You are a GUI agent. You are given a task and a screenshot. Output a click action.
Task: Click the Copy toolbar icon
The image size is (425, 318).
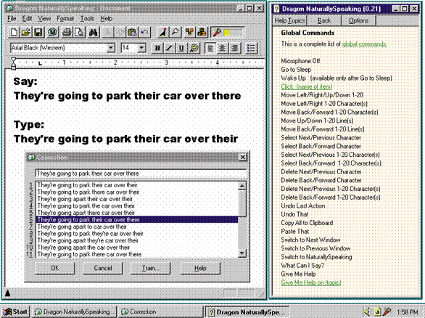coord(120,33)
